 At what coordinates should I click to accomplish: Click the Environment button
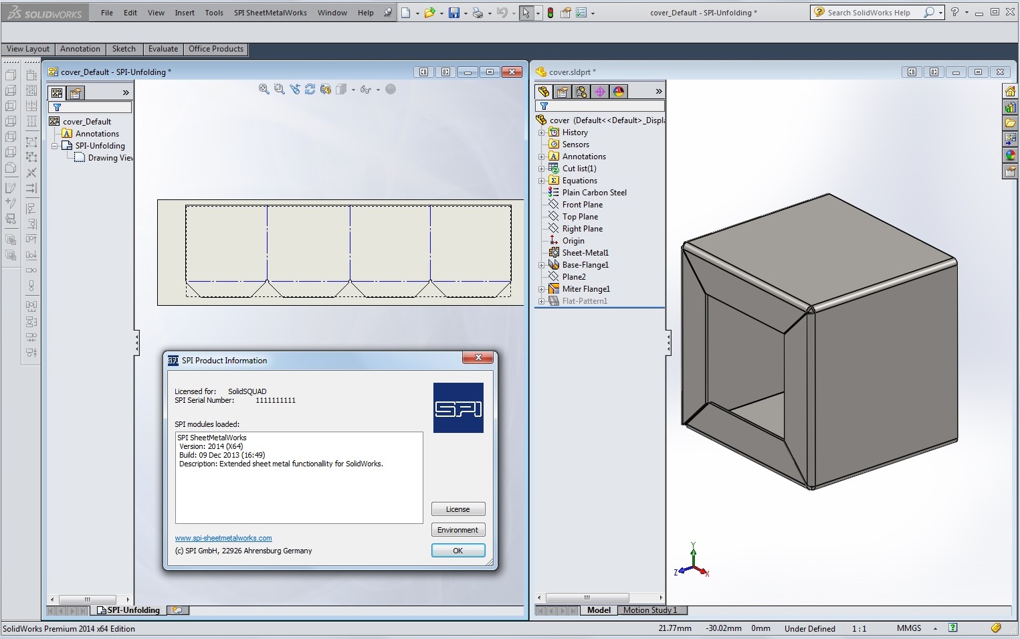pos(458,530)
